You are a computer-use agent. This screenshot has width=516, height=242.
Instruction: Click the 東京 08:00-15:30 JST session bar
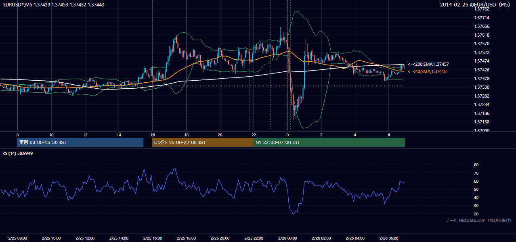[80, 142]
